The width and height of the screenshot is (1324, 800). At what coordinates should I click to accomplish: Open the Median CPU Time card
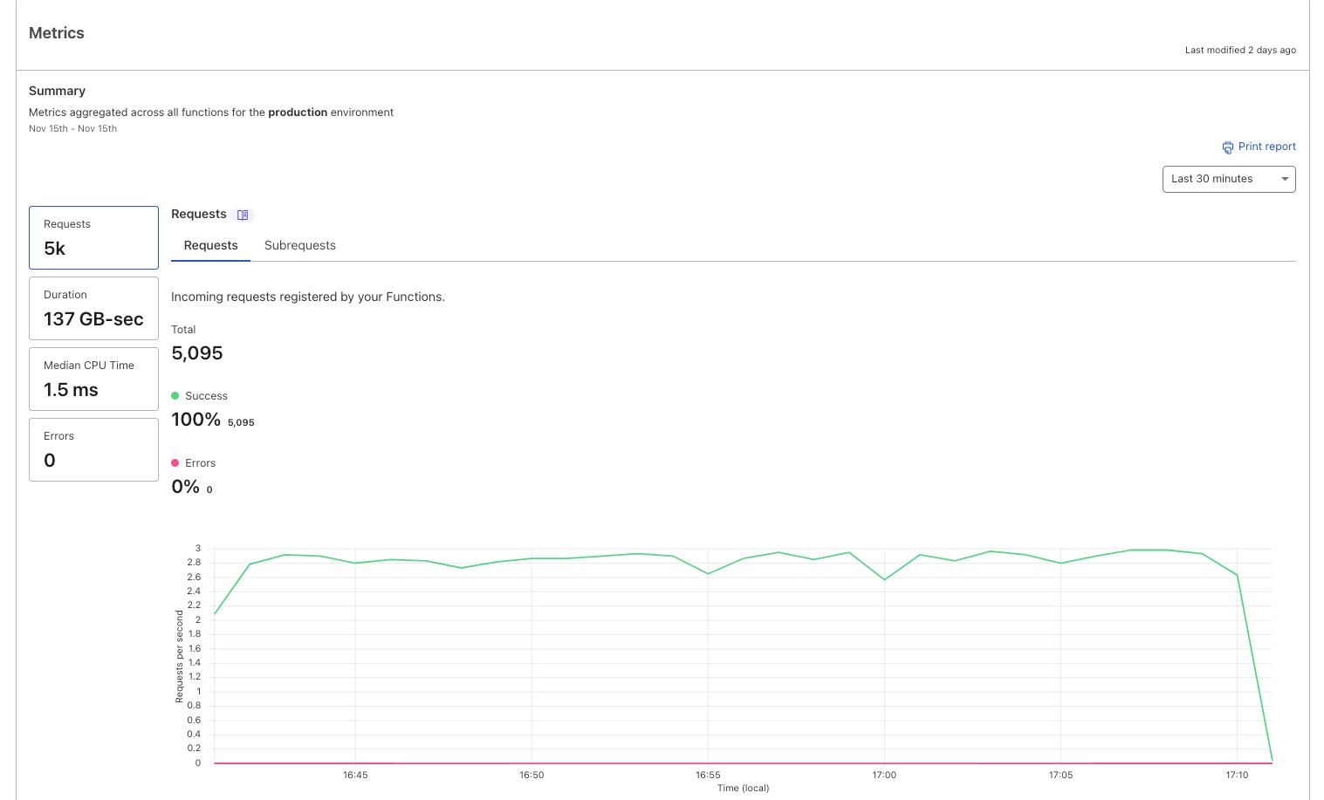93,379
